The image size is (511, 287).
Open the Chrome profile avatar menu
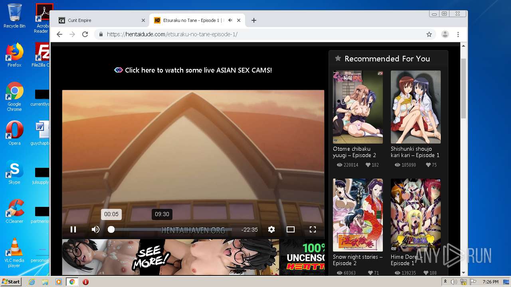[445, 34]
